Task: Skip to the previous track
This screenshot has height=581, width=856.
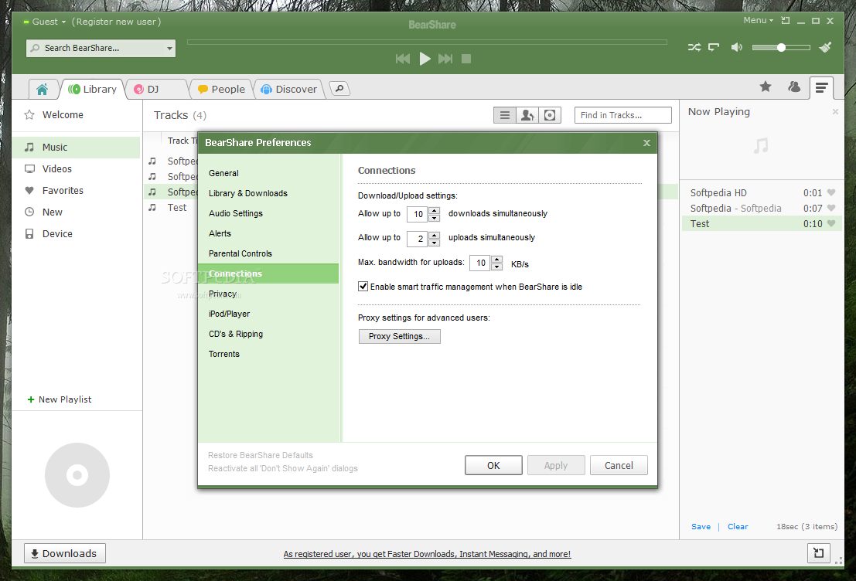Action: (402, 59)
